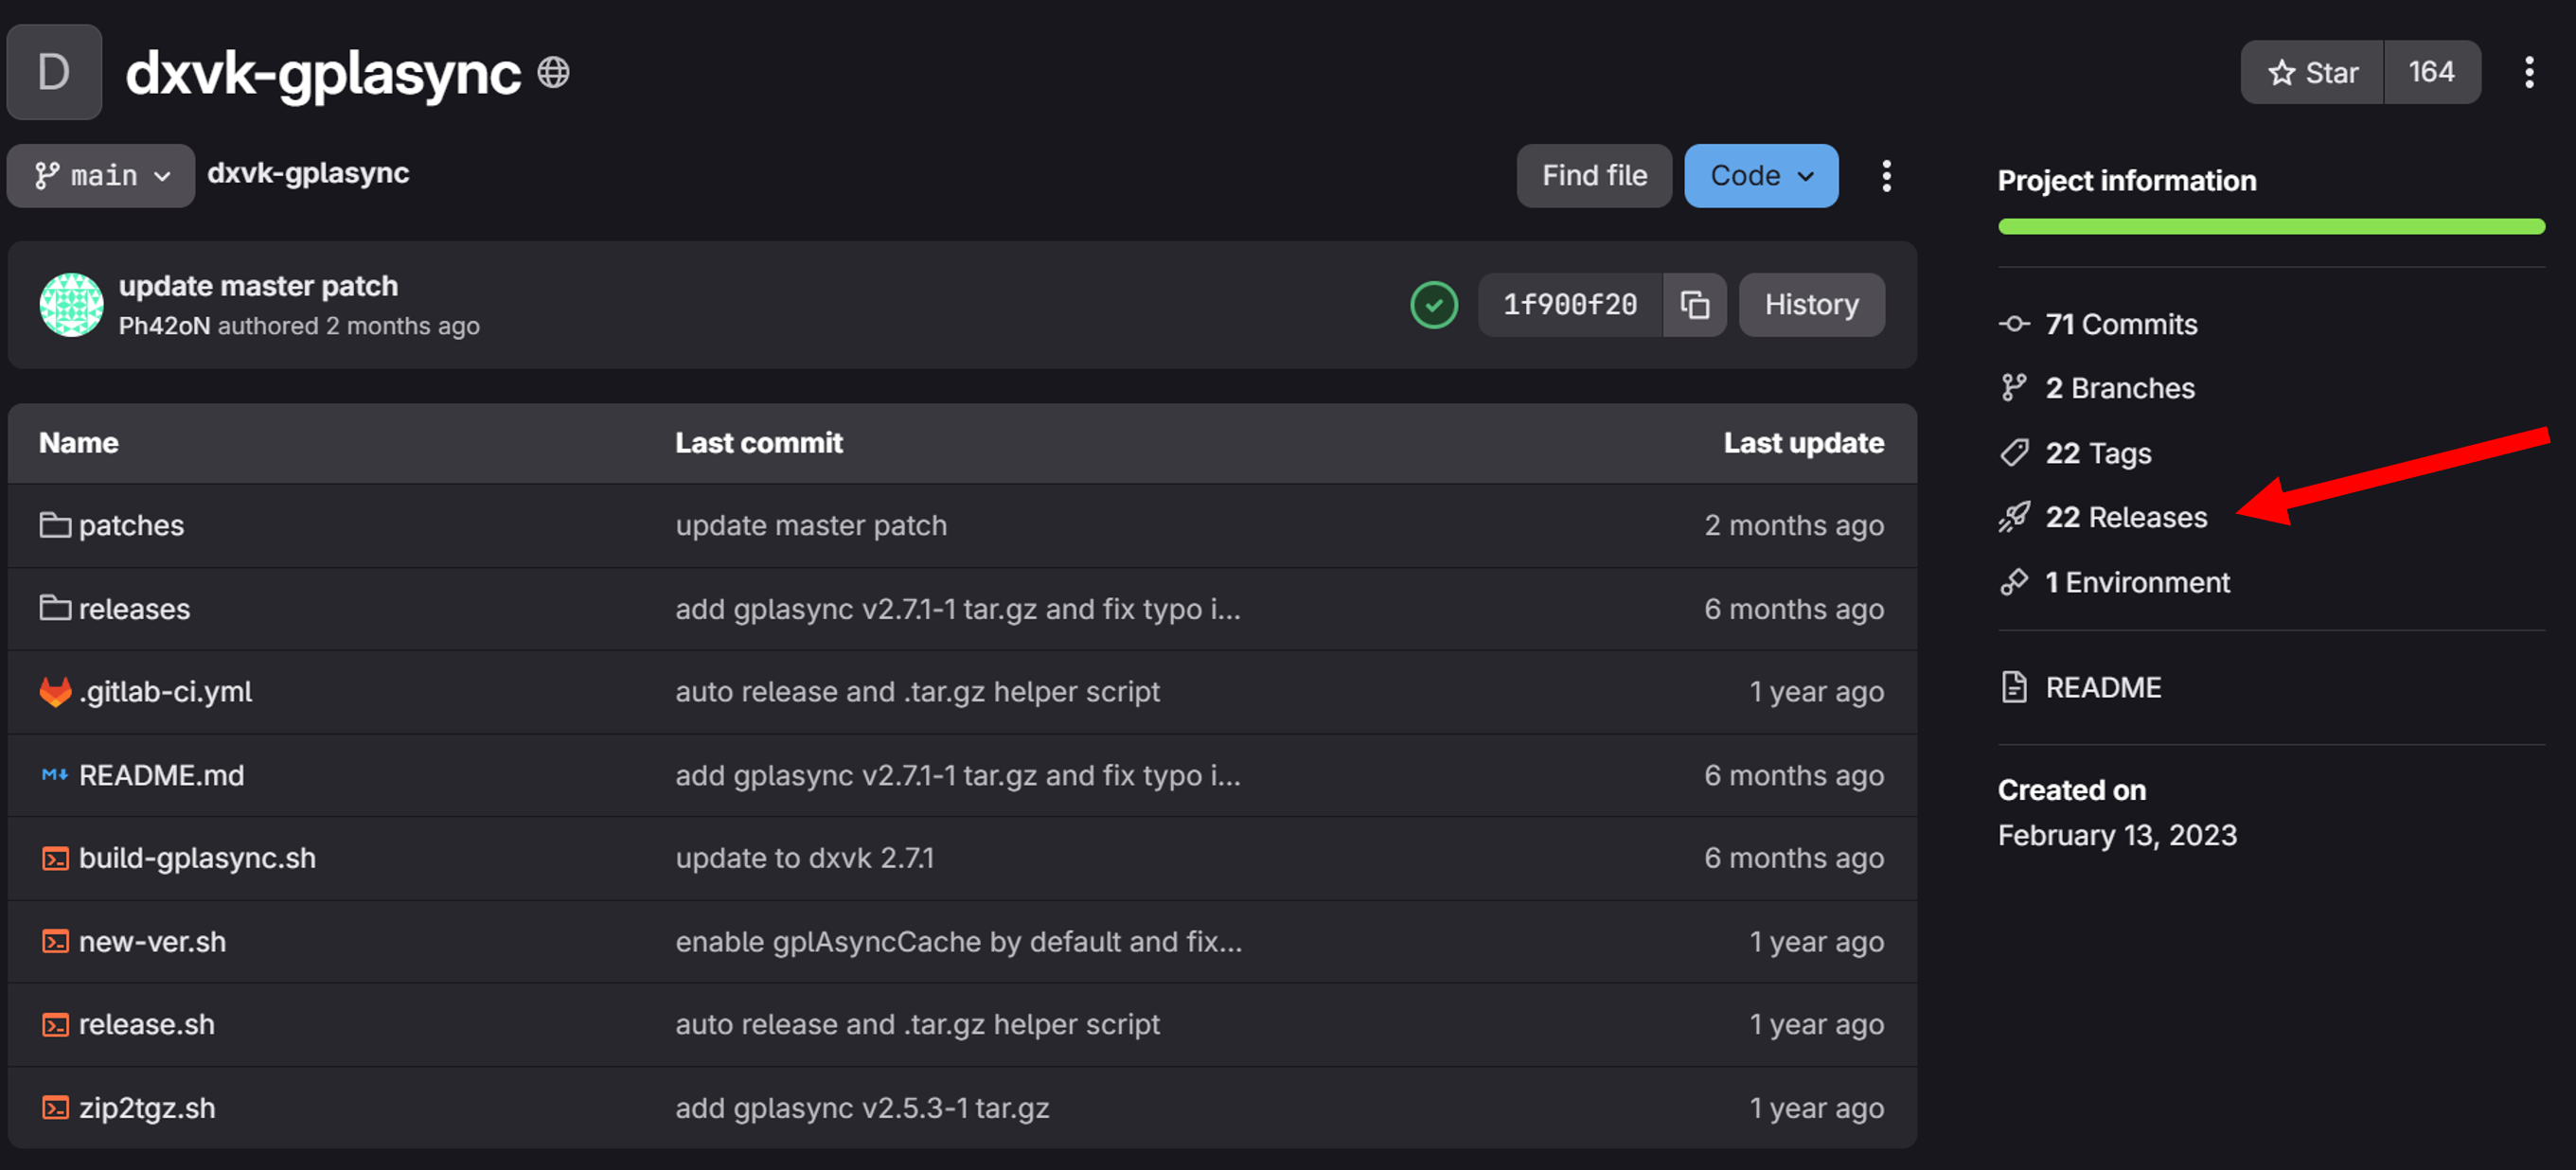Screen dimensions: 2576x1170
Task: Click the public visibility globe icon
Action: point(553,72)
